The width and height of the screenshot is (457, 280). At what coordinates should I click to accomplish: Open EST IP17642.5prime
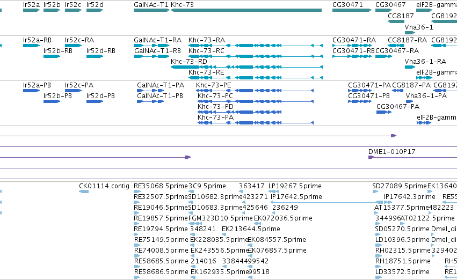pyautogui.click(x=296, y=197)
